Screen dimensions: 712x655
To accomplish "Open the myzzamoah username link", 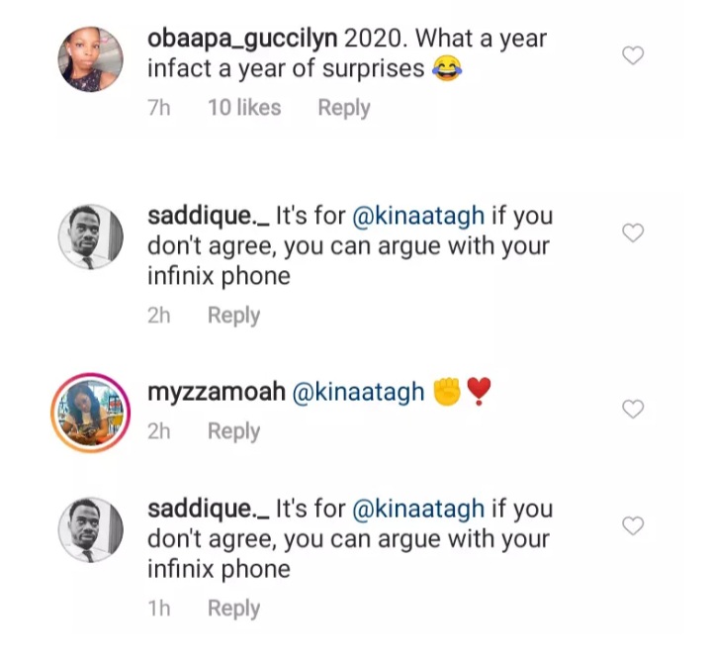I will pos(215,393).
